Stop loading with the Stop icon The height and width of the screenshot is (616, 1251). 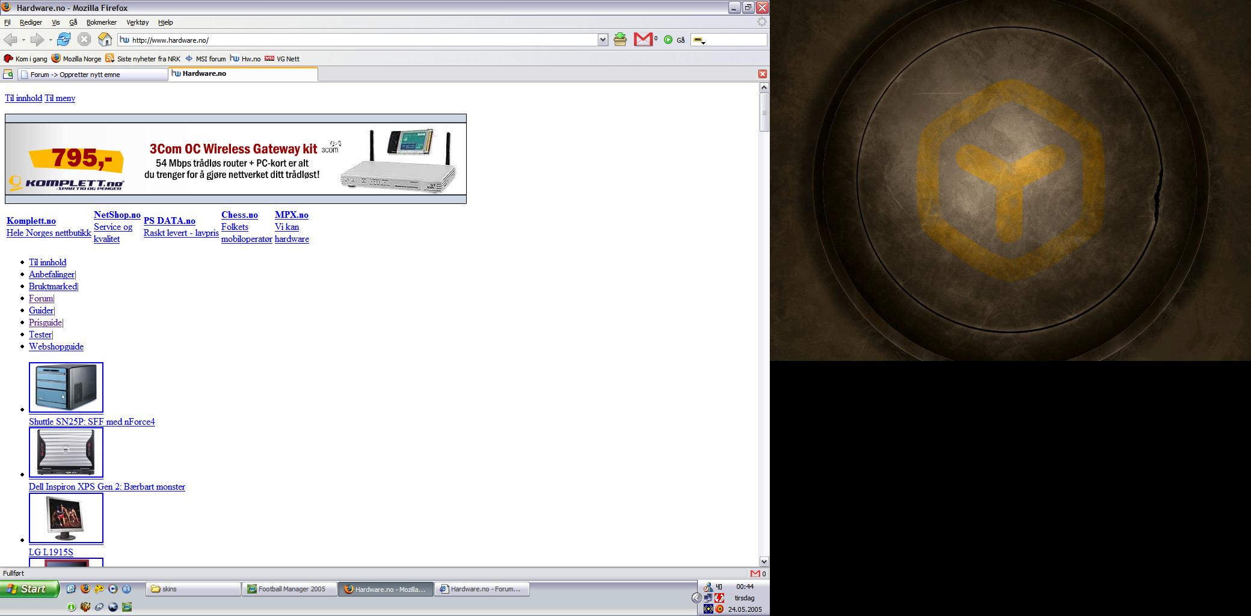click(84, 40)
